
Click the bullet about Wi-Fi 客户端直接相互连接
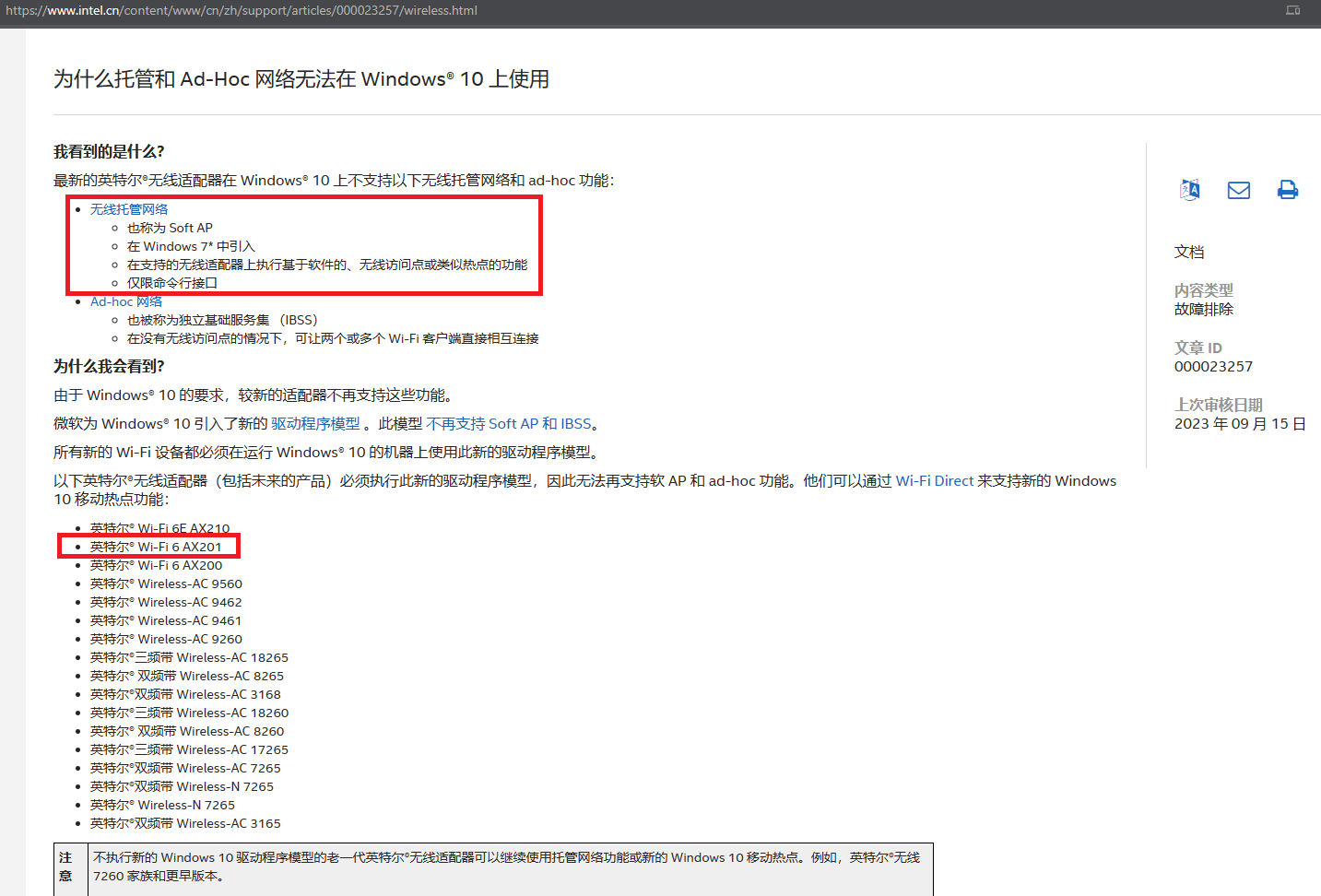point(333,338)
